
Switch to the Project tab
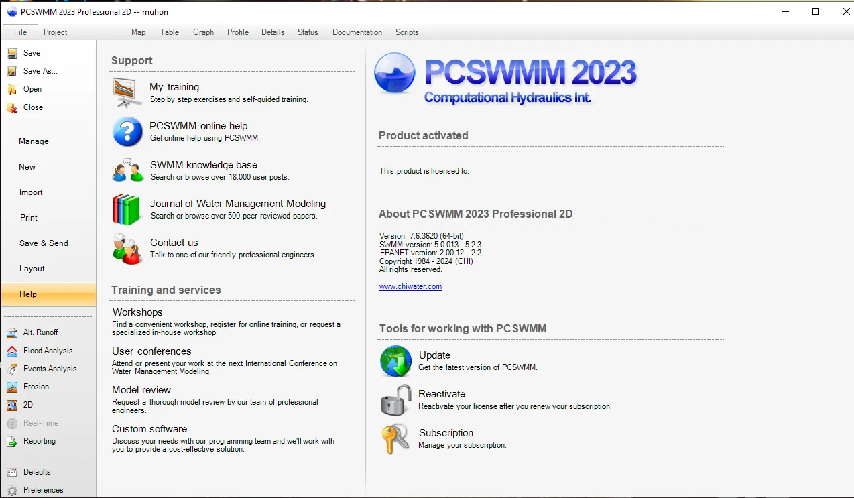tap(56, 32)
